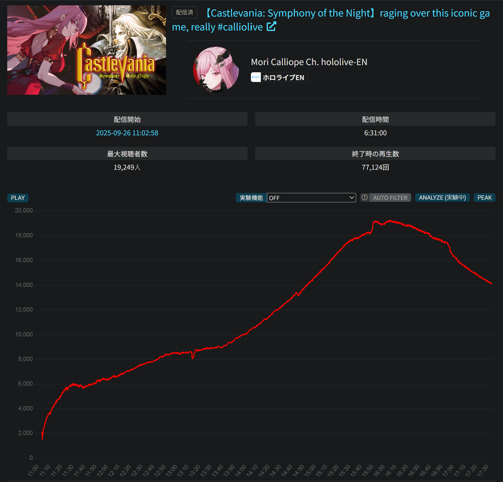Viewport: 503px width, 482px height.
Task: Click the Castlevania stream thumbnail image
Action: tap(87, 50)
